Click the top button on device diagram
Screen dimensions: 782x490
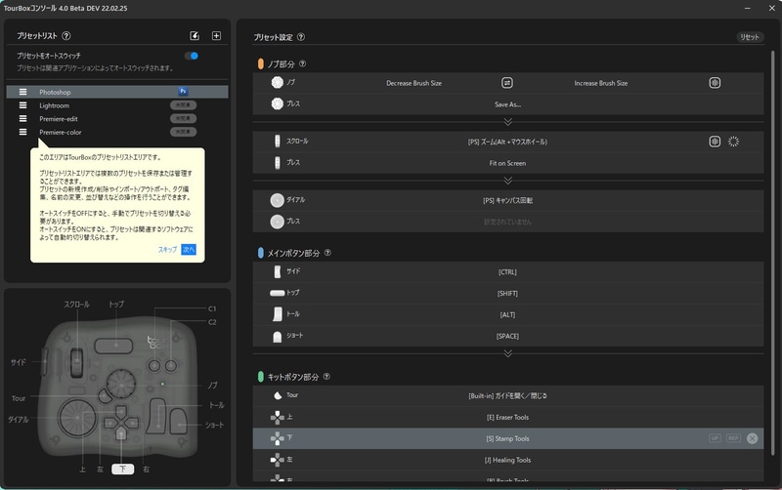tap(113, 346)
